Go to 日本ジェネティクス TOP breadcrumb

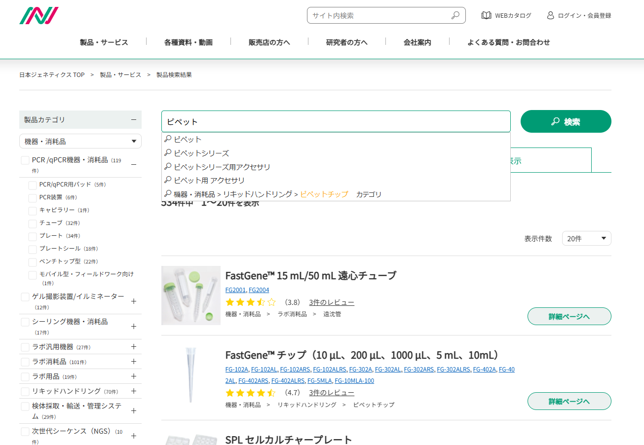point(52,74)
